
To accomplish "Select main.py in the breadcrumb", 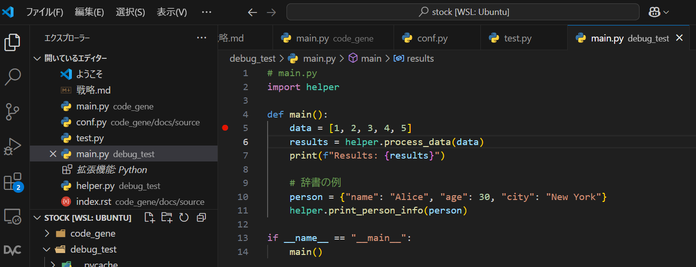I will click(319, 59).
